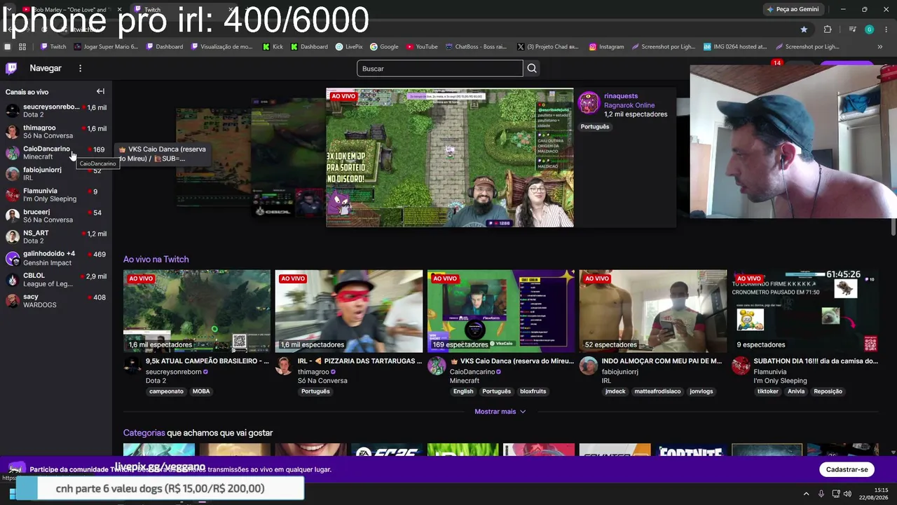The height and width of the screenshot is (505, 897).
Task: Open the Pizzaria das Tartarugas stream thumbnail
Action: 349,311
